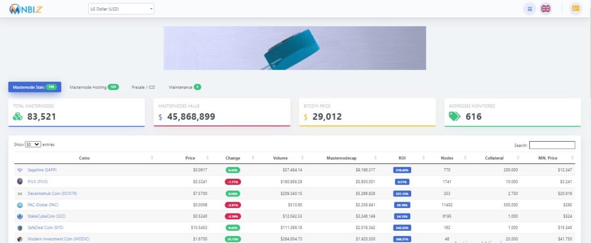The image size is (591, 243).
Task: Select the Maintenance tab
Action: pos(185,87)
